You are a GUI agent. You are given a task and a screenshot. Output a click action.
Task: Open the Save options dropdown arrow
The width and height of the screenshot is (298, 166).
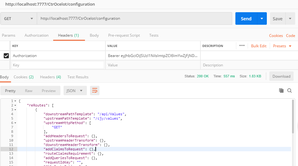tap(290, 19)
